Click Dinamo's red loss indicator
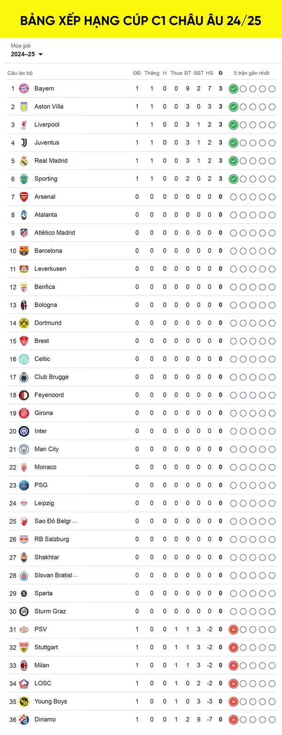282x735 pixels. click(233, 719)
